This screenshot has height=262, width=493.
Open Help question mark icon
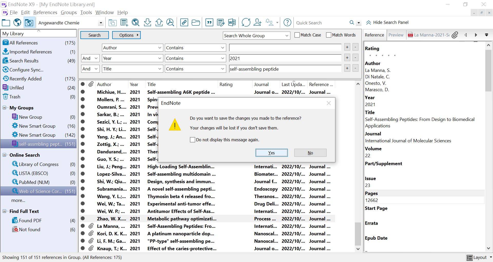coord(287,23)
